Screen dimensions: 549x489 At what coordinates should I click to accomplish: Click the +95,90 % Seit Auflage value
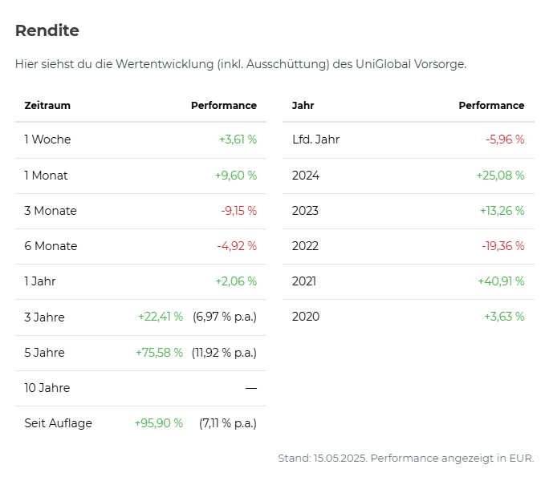[x=159, y=423]
